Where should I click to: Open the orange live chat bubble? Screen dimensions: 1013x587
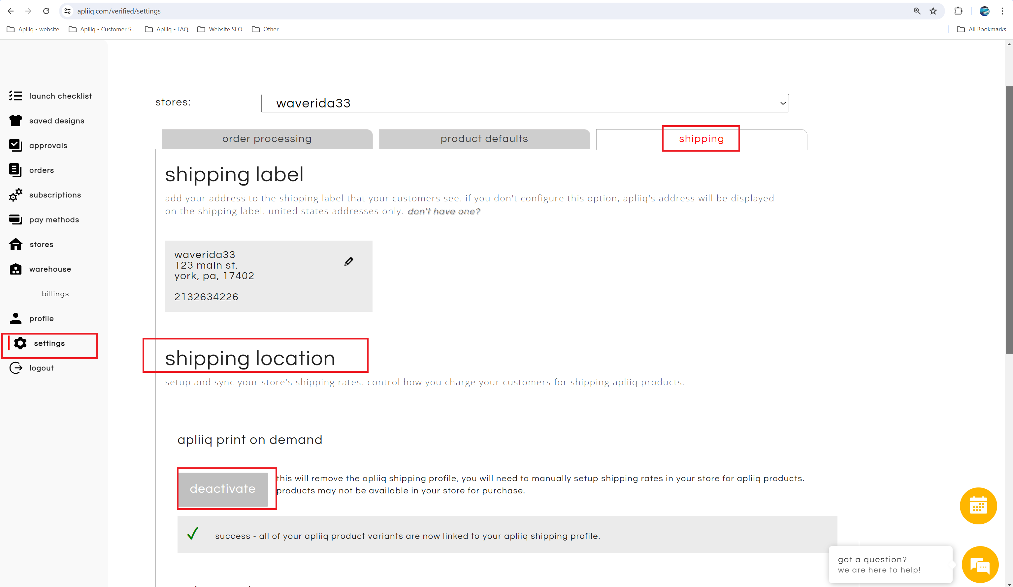click(980, 565)
